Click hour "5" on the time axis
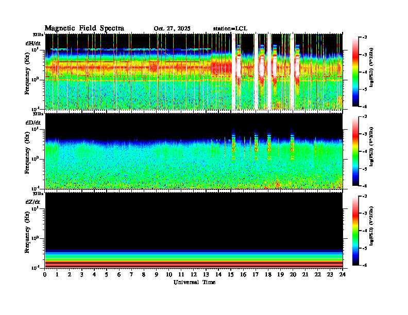Viewport: 408px width, 315px height. [x=107, y=274]
